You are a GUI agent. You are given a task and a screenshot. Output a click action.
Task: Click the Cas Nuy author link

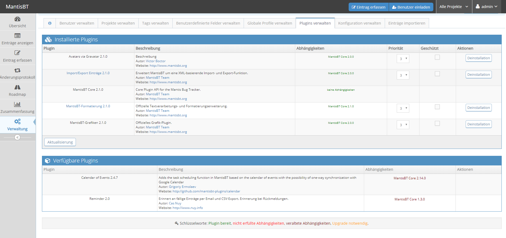[x=175, y=203]
